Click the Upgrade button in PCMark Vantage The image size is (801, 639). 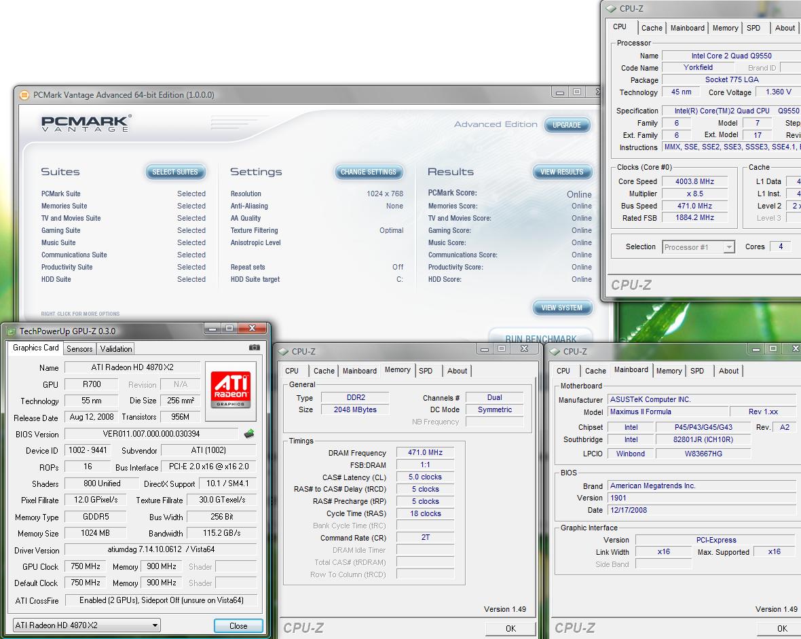point(567,125)
